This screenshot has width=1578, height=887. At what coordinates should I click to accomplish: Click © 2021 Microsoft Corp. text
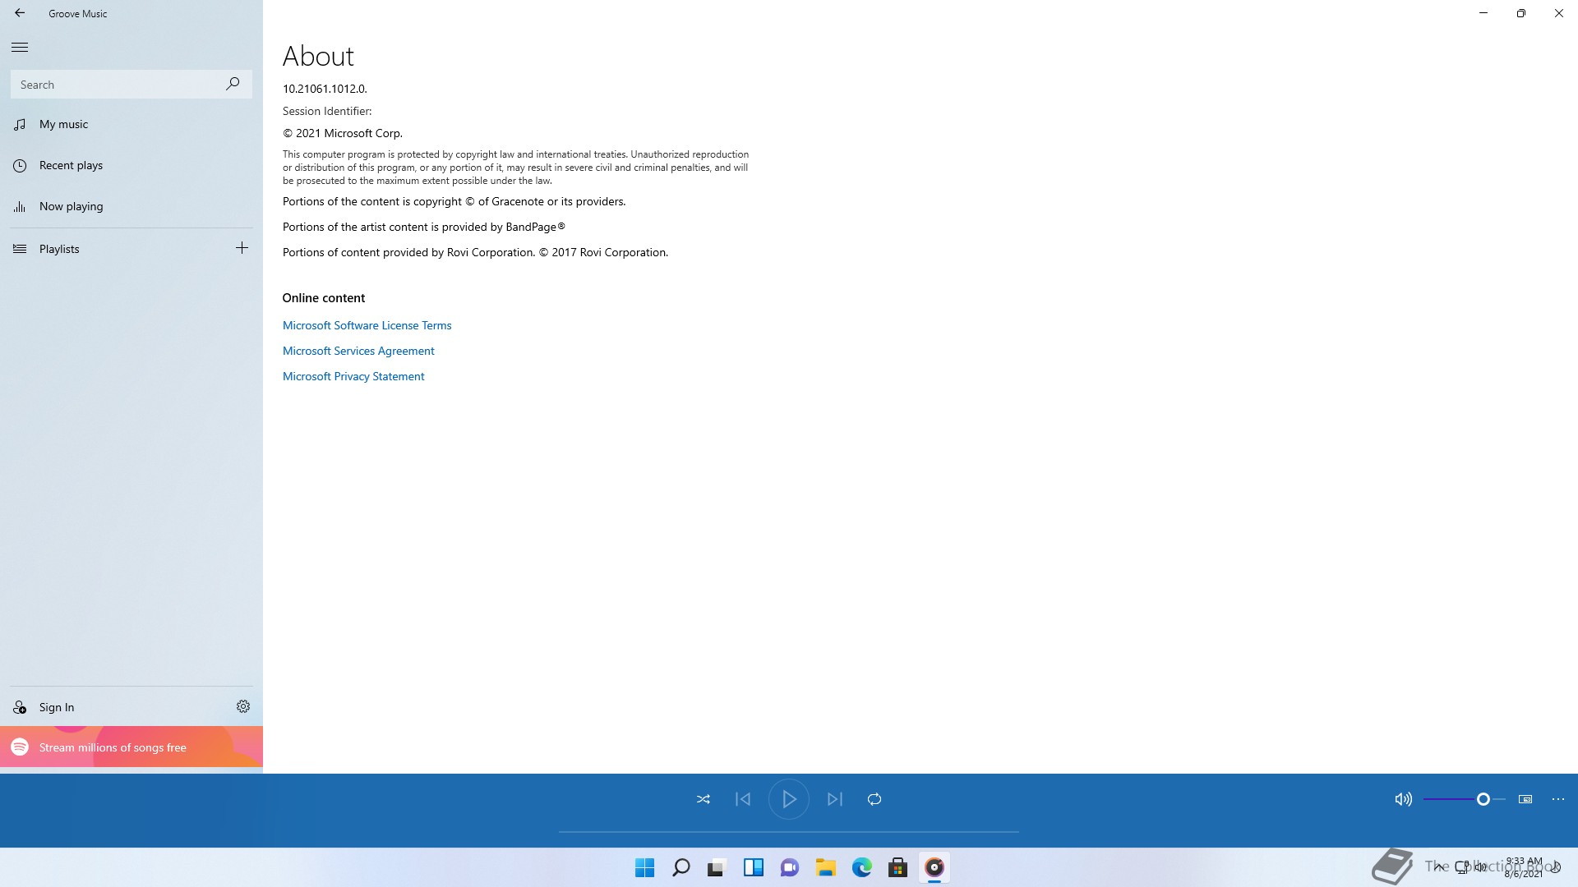[343, 133]
